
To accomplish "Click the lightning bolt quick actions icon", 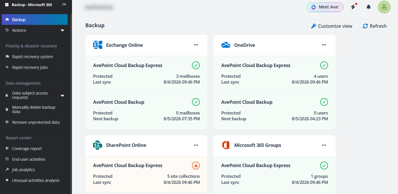I will [353, 7].
